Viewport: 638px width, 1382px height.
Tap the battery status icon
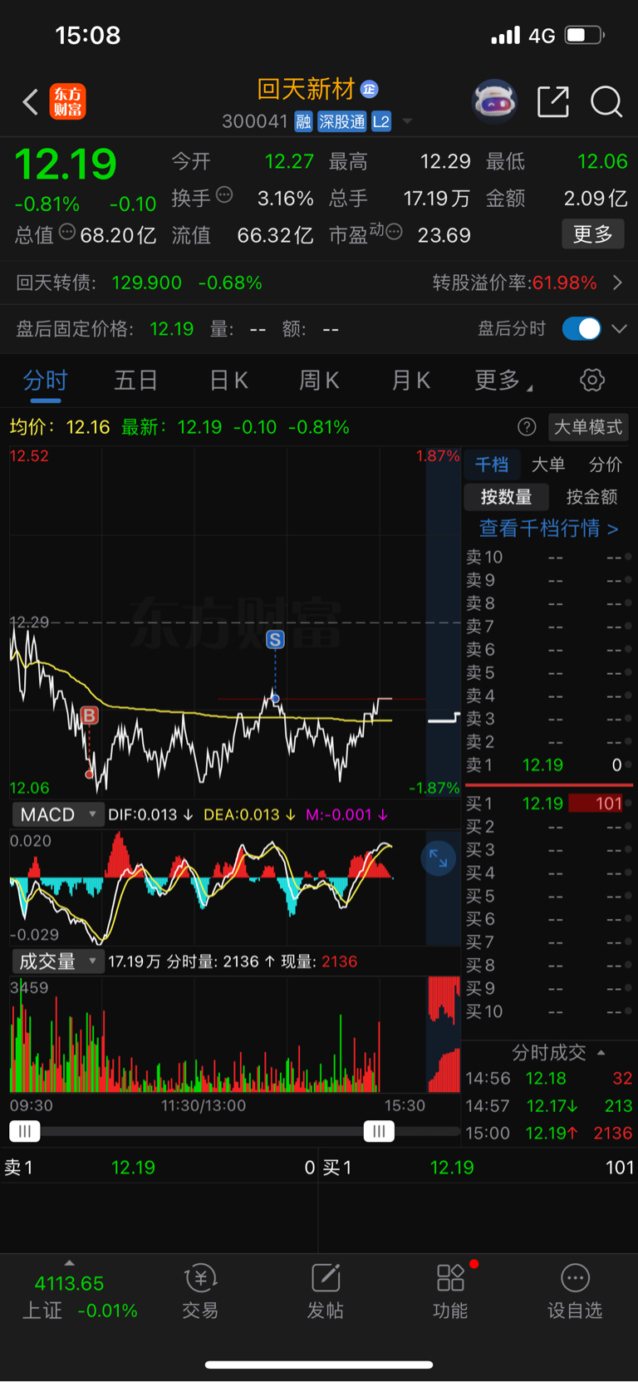coord(585,35)
